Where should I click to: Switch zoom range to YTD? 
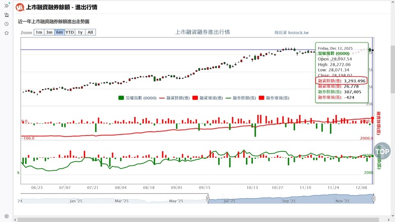70,32
